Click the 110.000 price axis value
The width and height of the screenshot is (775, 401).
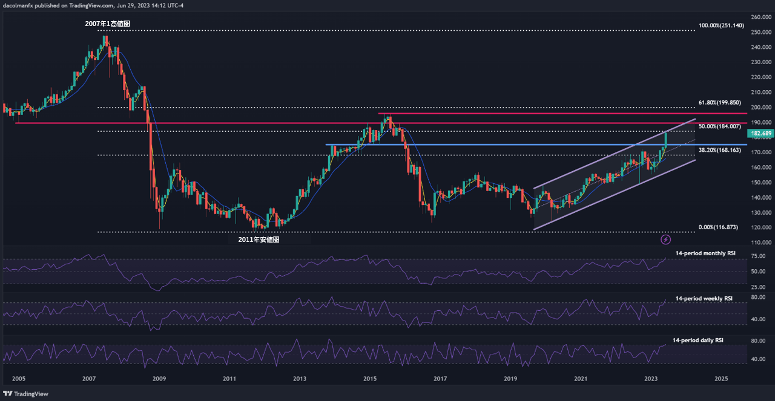coord(762,243)
